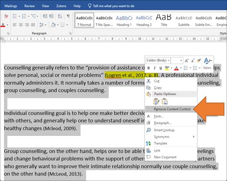This screenshot has width=227, height=181.
Task: Open the Paragraph dialog launcher
Action: pyautogui.click(x=70, y=34)
